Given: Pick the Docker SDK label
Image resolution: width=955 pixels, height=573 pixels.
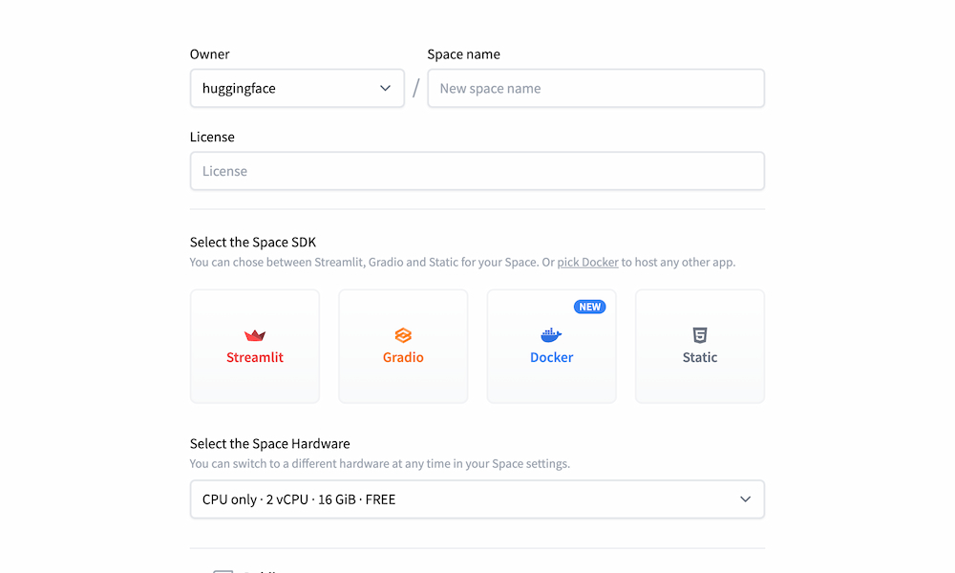Looking at the screenshot, I should click(552, 357).
